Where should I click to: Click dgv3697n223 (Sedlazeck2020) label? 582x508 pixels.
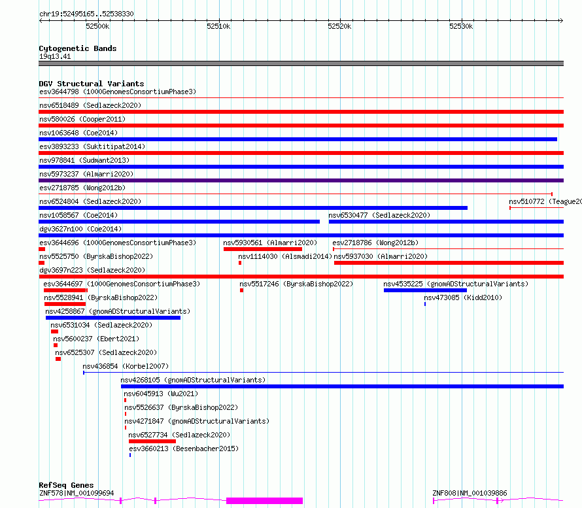(x=92, y=270)
